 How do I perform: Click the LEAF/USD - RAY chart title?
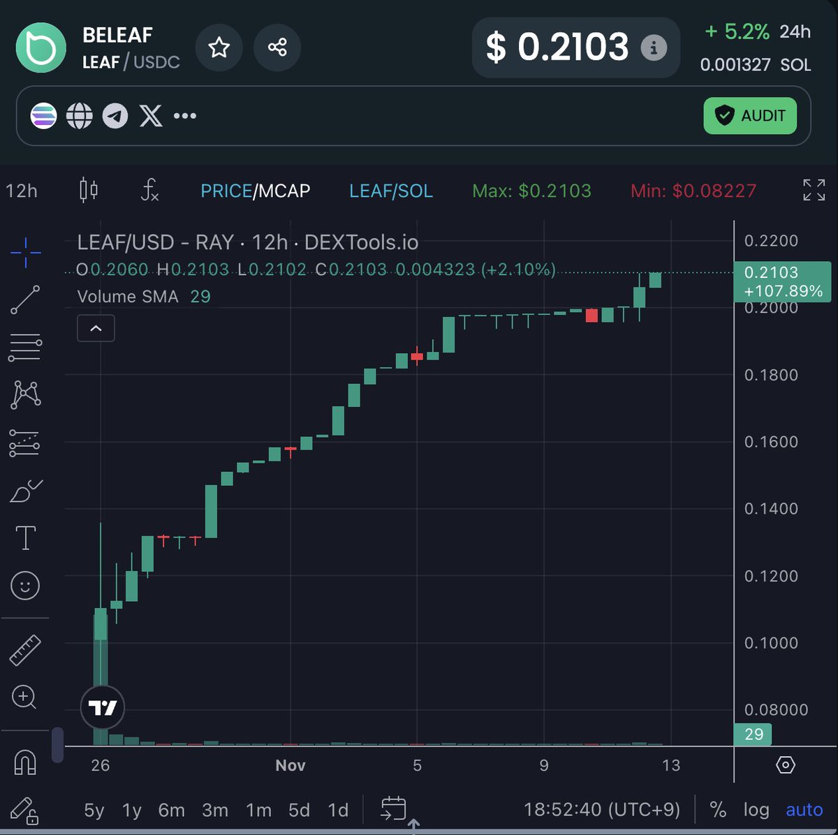[x=247, y=242]
